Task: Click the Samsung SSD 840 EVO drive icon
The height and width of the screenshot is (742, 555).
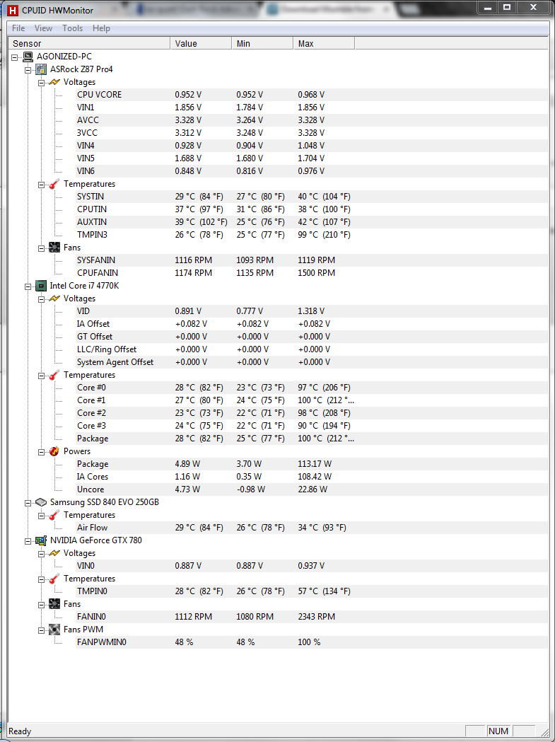Action: coord(41,502)
